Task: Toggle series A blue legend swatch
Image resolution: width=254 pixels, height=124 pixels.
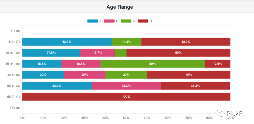Action: pos(92,21)
